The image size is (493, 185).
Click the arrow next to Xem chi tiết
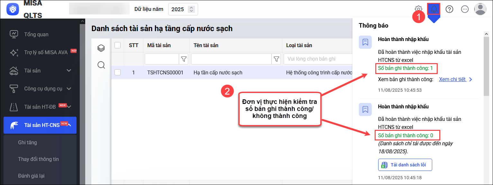(470, 80)
